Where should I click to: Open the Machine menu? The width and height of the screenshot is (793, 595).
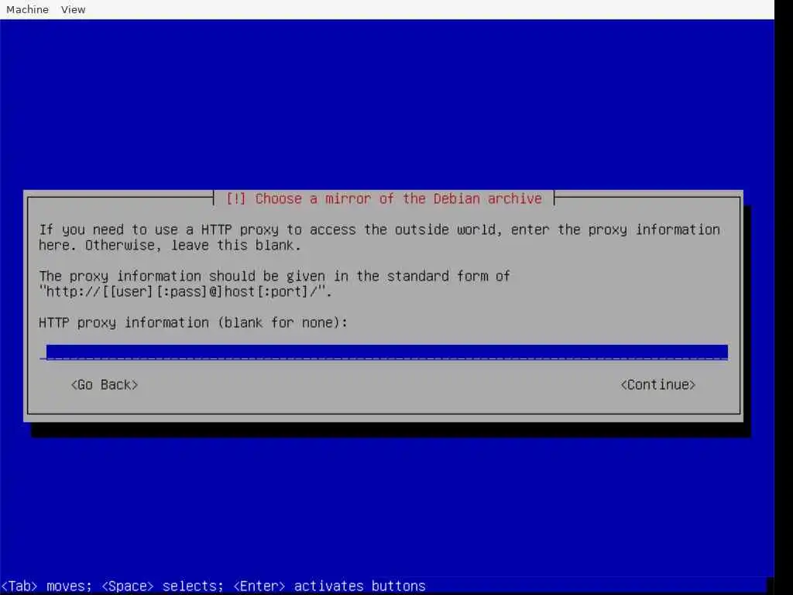click(27, 9)
